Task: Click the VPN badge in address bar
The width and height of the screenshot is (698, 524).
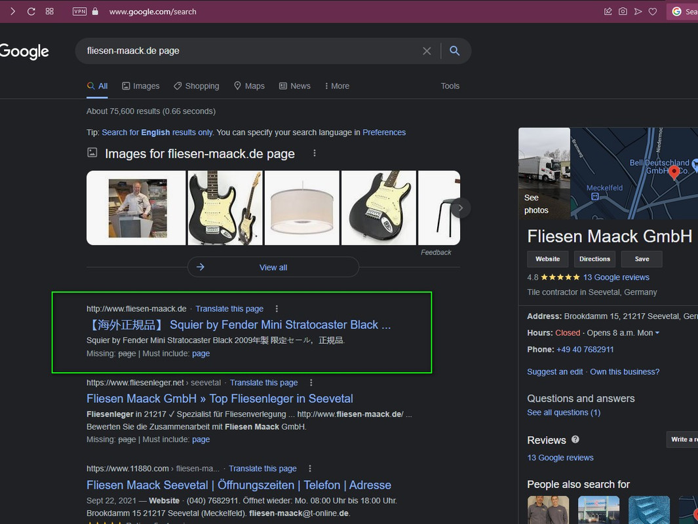Action: click(80, 12)
